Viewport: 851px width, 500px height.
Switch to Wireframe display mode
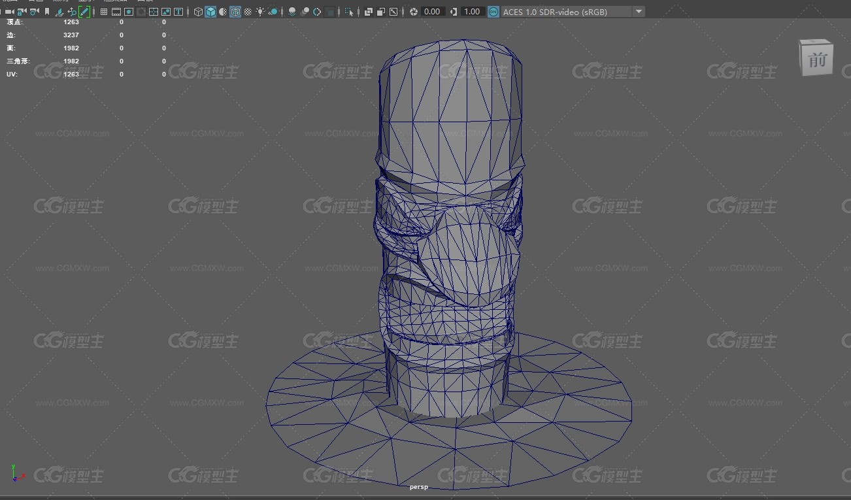pos(199,12)
